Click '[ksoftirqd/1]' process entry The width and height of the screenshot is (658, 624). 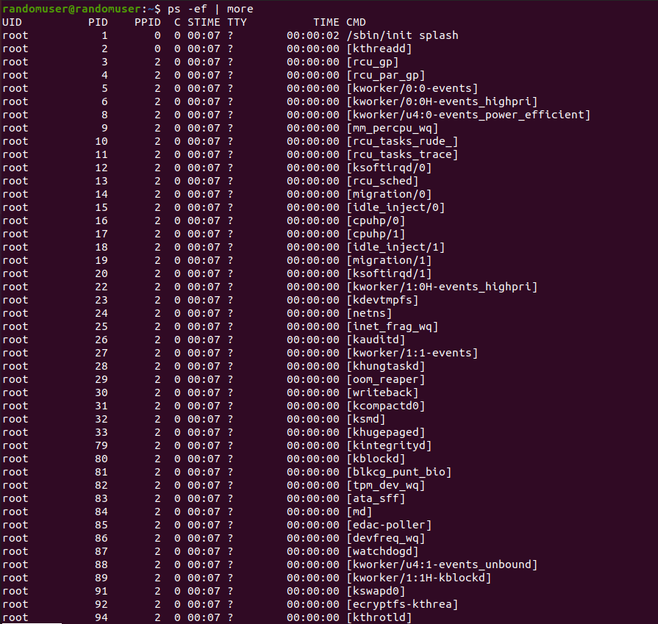[x=389, y=273]
